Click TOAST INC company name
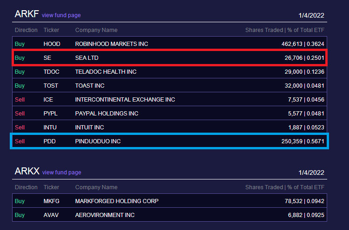The width and height of the screenshot is (349, 230). pyautogui.click(x=90, y=86)
